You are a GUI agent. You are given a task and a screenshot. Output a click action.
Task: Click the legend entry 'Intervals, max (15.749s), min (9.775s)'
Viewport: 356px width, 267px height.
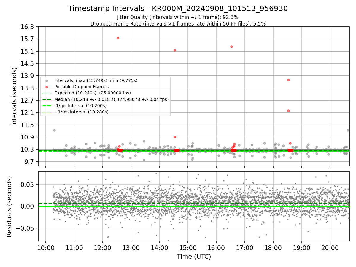tap(96, 80)
